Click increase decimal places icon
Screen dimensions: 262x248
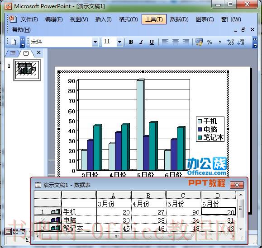[x=230, y=42]
